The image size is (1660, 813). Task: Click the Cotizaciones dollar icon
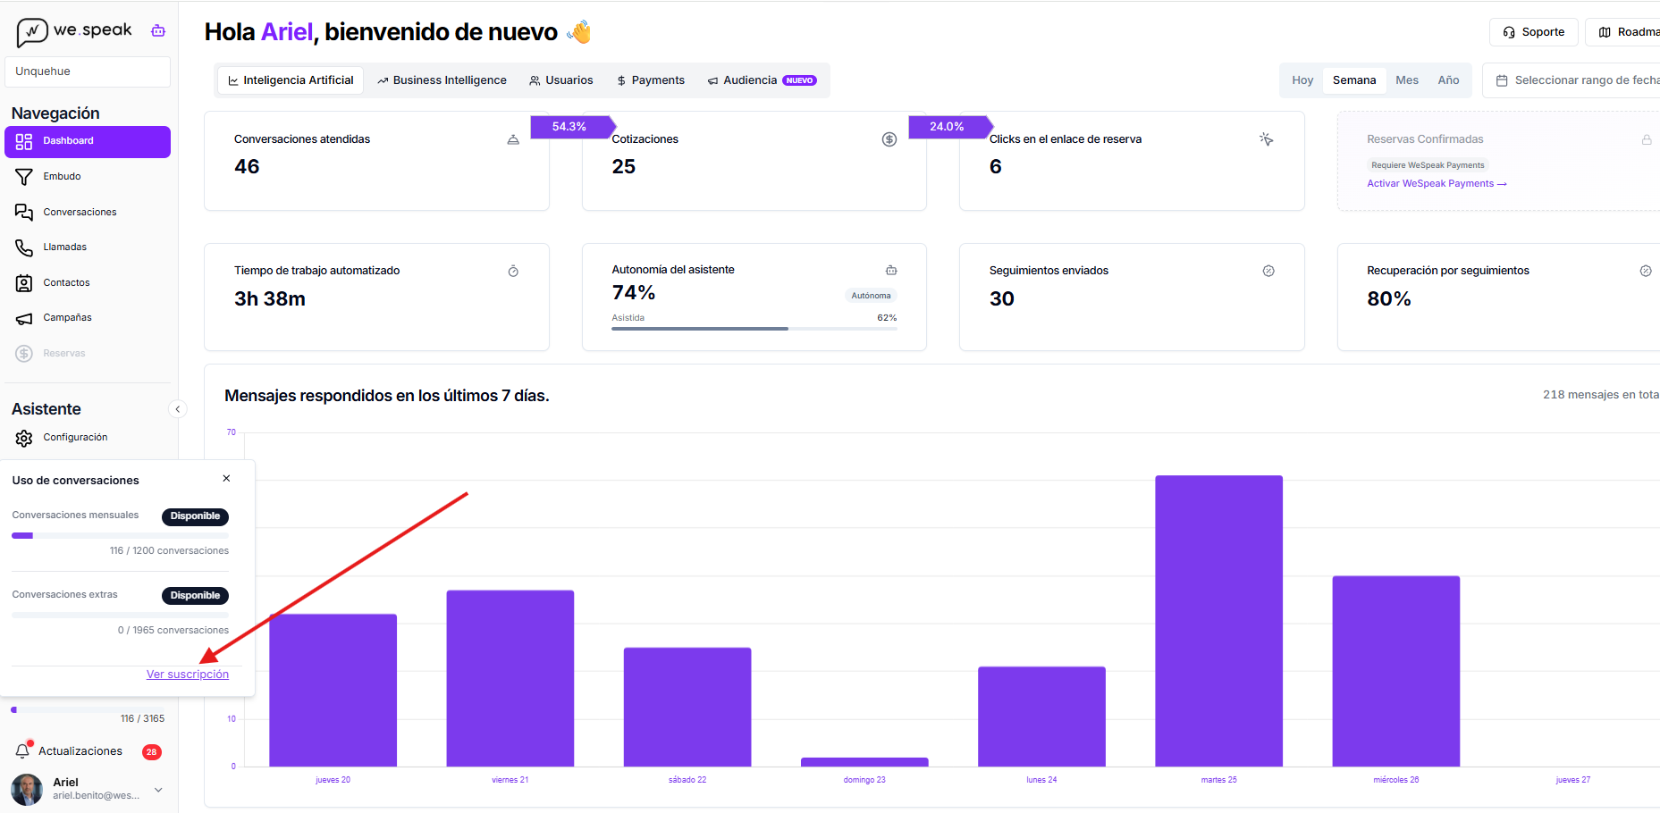(x=889, y=139)
